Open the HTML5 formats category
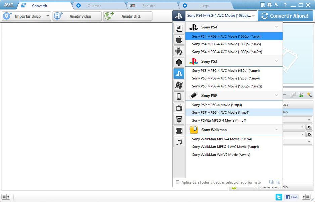The width and height of the screenshot is (315, 202). [179, 120]
